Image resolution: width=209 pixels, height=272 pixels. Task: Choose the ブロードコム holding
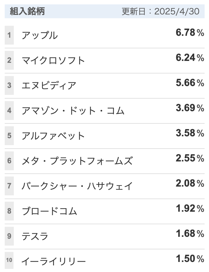49,211
